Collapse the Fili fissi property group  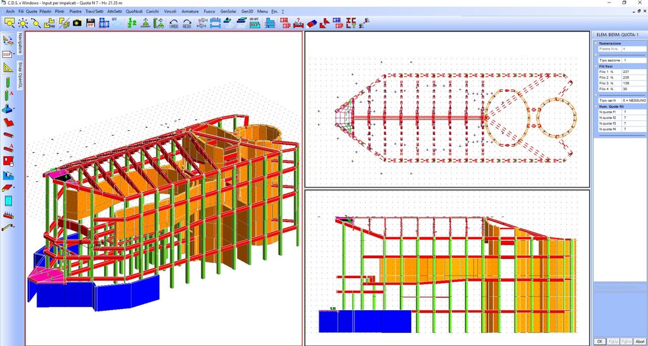pyautogui.click(x=596, y=66)
